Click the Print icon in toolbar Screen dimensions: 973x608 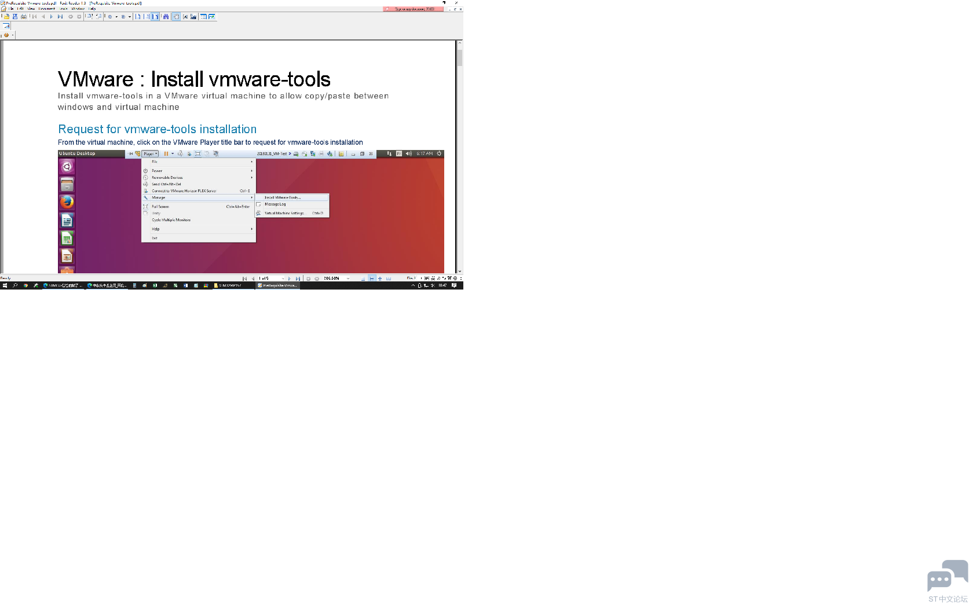pos(24,17)
